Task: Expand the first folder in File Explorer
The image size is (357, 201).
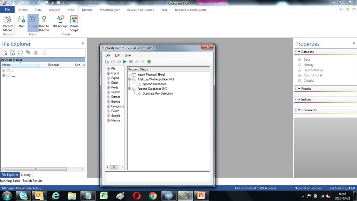Action: pyautogui.click(x=3, y=71)
